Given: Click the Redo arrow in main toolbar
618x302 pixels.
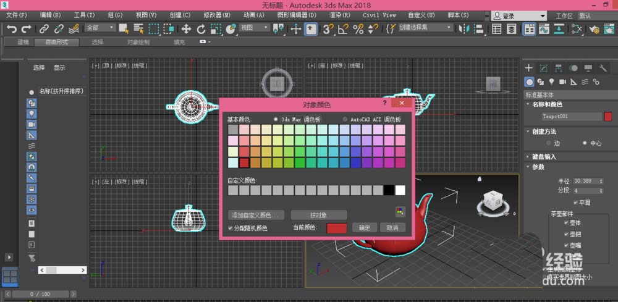Looking at the screenshot, I should pos(26,29).
